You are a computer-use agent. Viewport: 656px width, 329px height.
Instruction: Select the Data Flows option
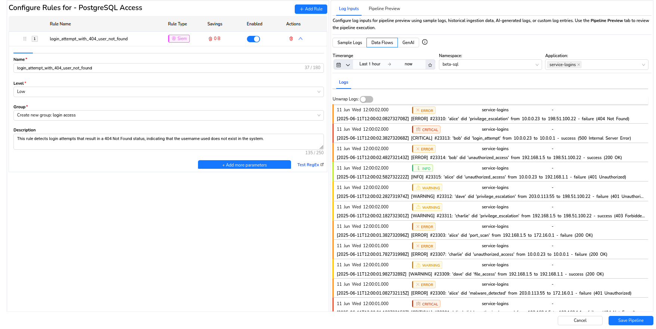click(x=382, y=43)
